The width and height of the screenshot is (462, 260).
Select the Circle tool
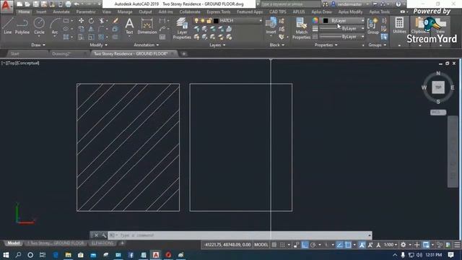point(39,26)
